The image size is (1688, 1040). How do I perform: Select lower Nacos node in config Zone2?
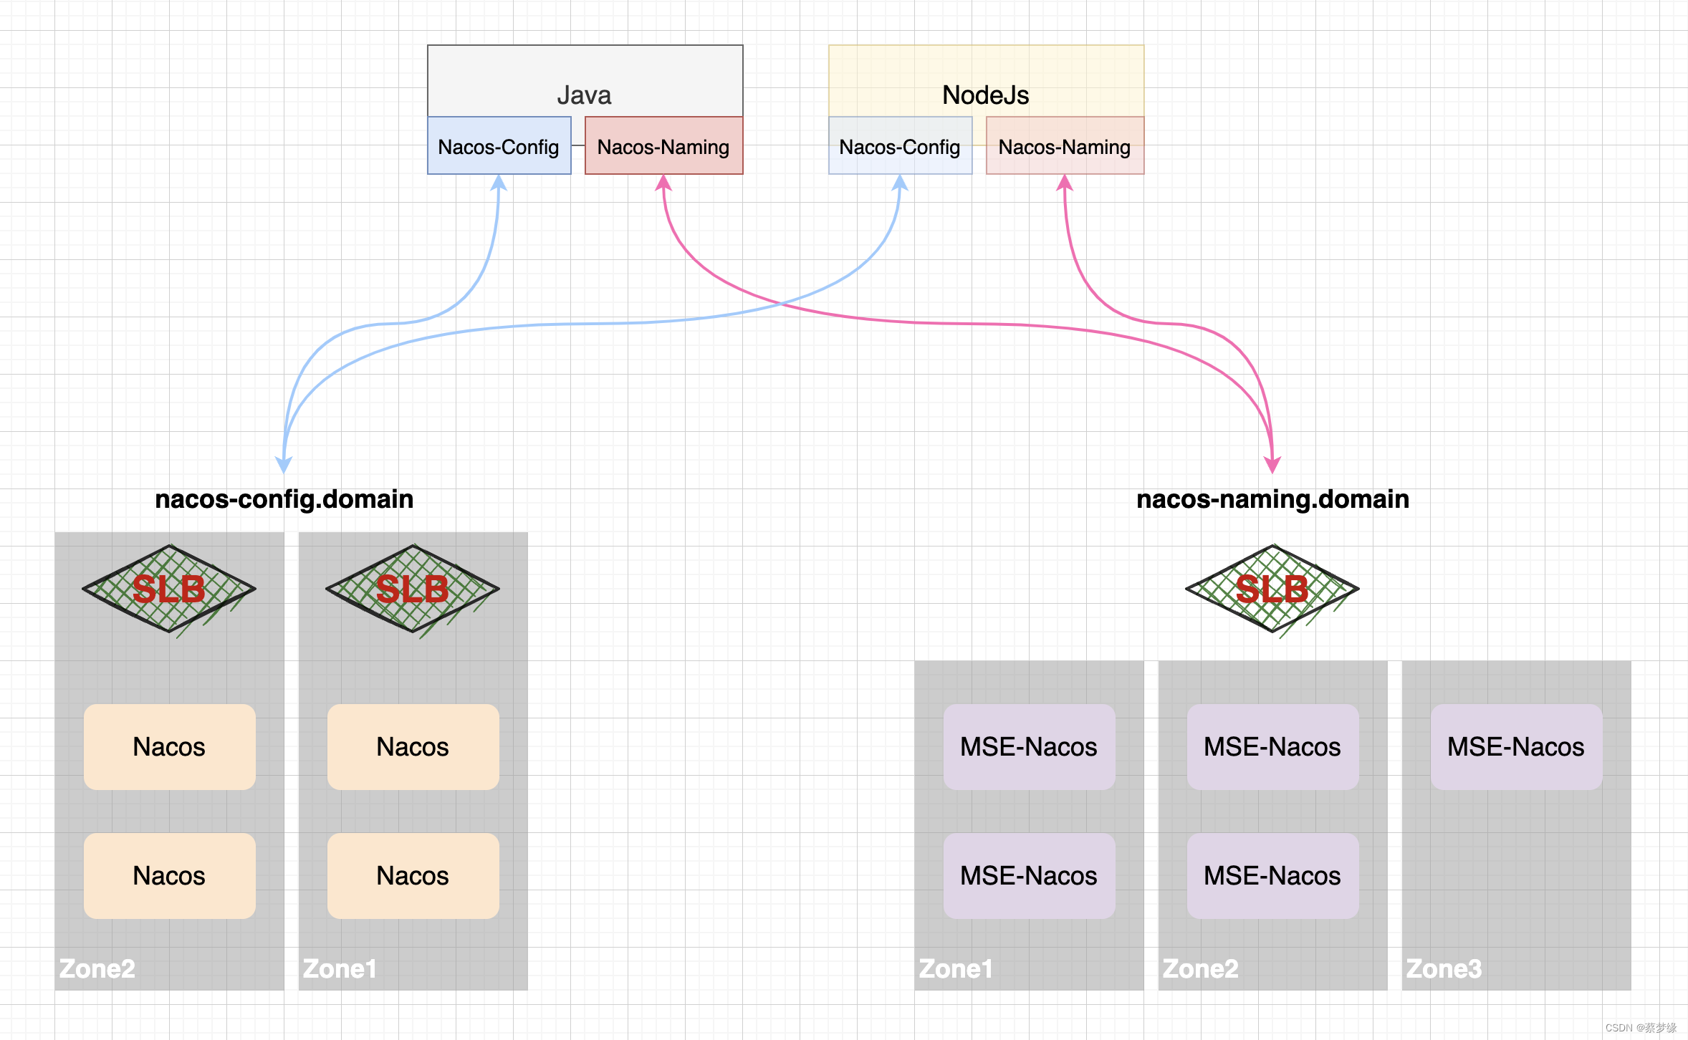click(x=170, y=876)
